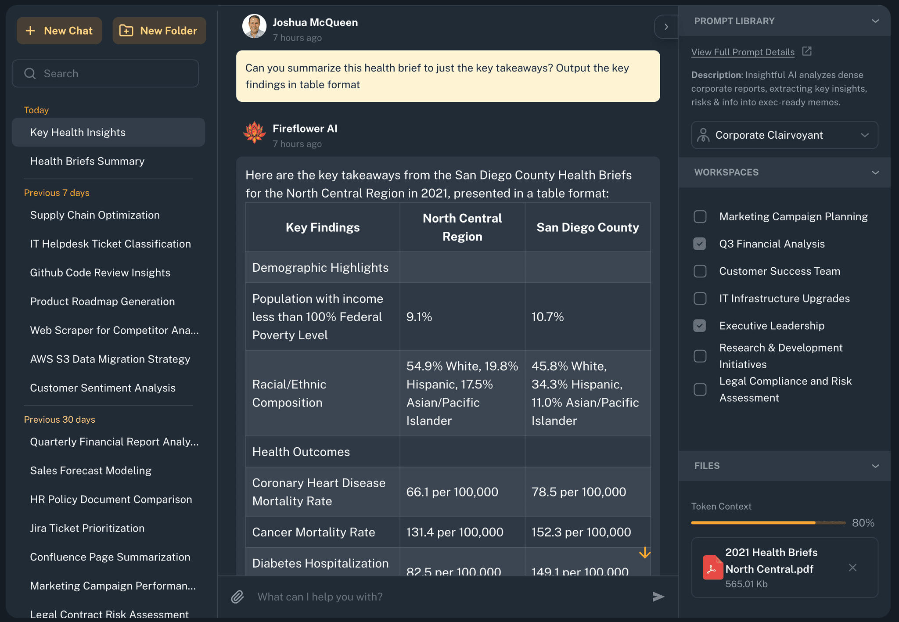Open the Corporate Clairvoyant prompt dropdown
Image resolution: width=899 pixels, height=622 pixels.
click(x=784, y=135)
